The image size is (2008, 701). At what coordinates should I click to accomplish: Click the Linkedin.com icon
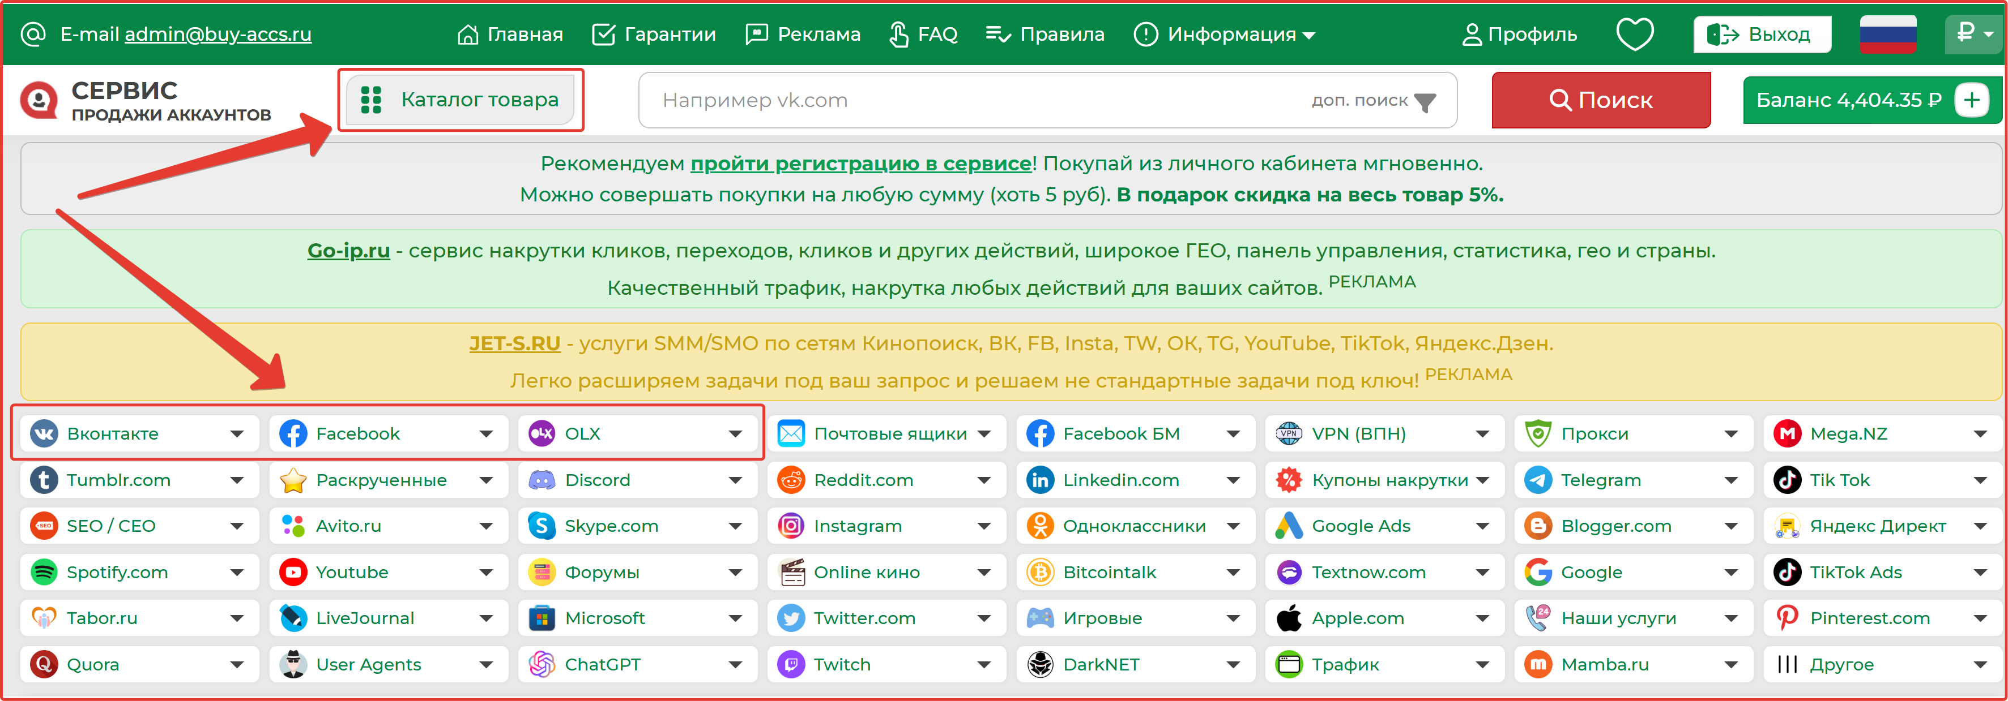[x=1040, y=480]
